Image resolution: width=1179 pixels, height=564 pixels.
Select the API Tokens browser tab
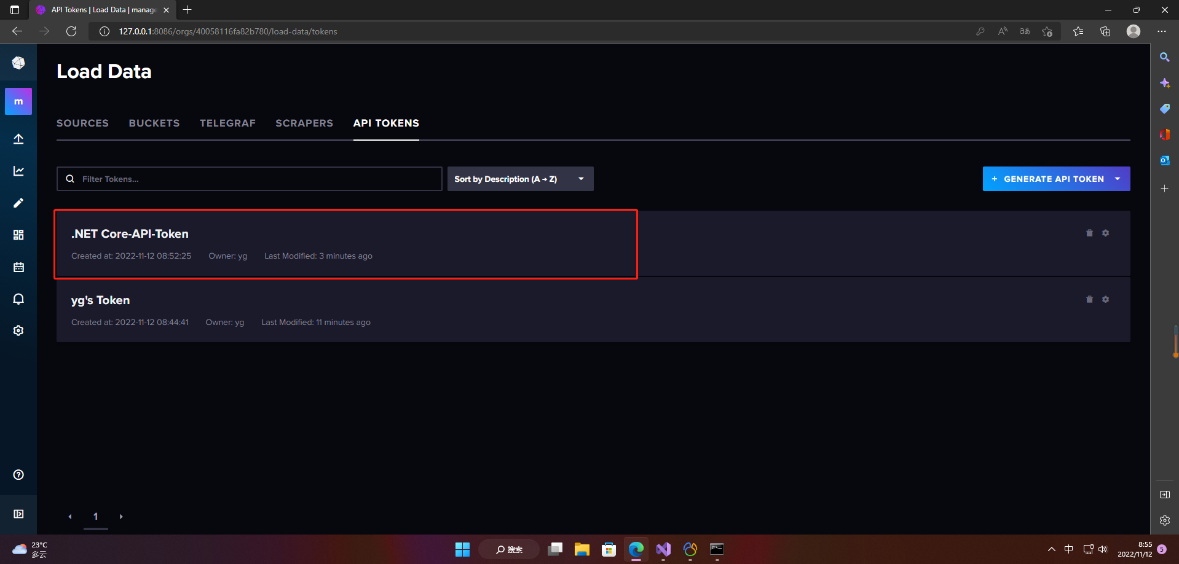(102, 10)
